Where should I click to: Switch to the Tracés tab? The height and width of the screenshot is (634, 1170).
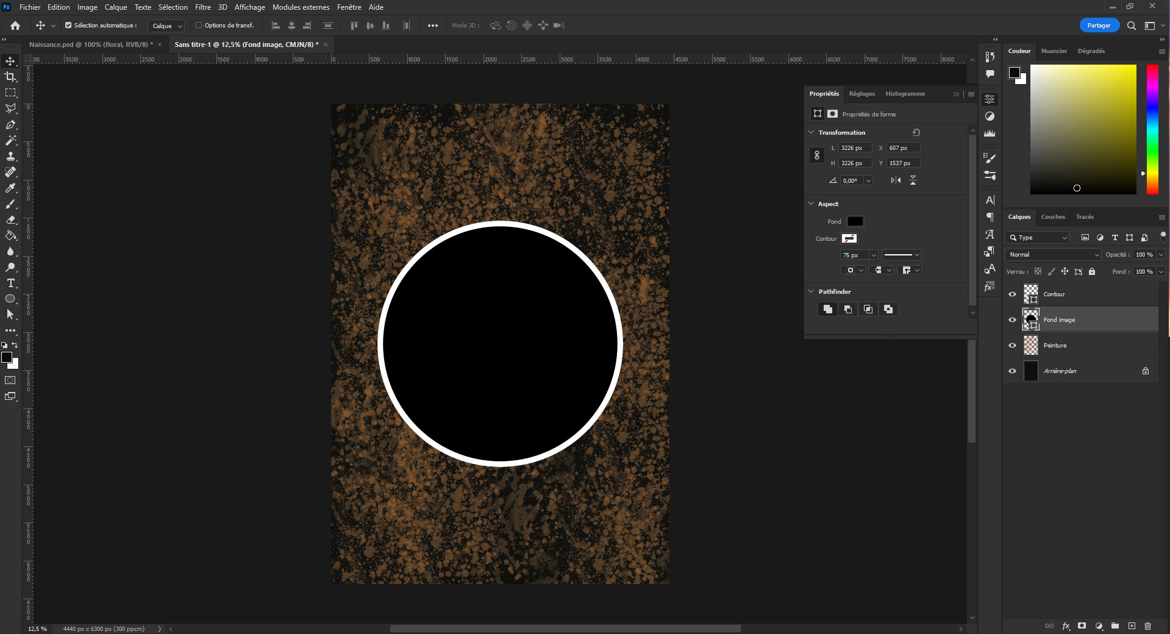(1085, 217)
